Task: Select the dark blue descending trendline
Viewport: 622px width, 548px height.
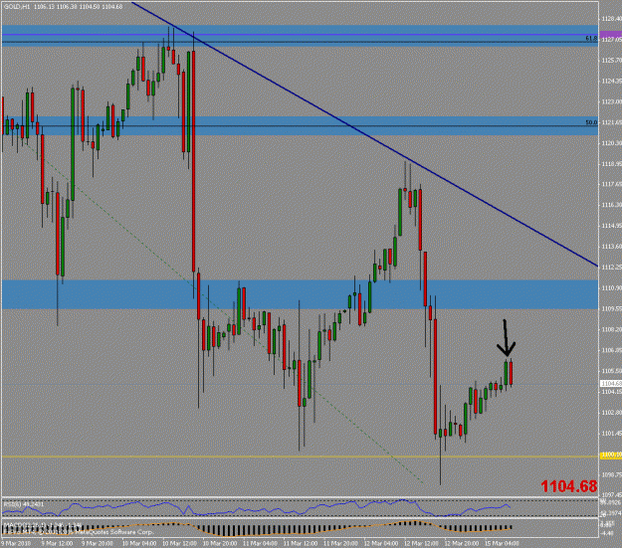Action: click(364, 134)
